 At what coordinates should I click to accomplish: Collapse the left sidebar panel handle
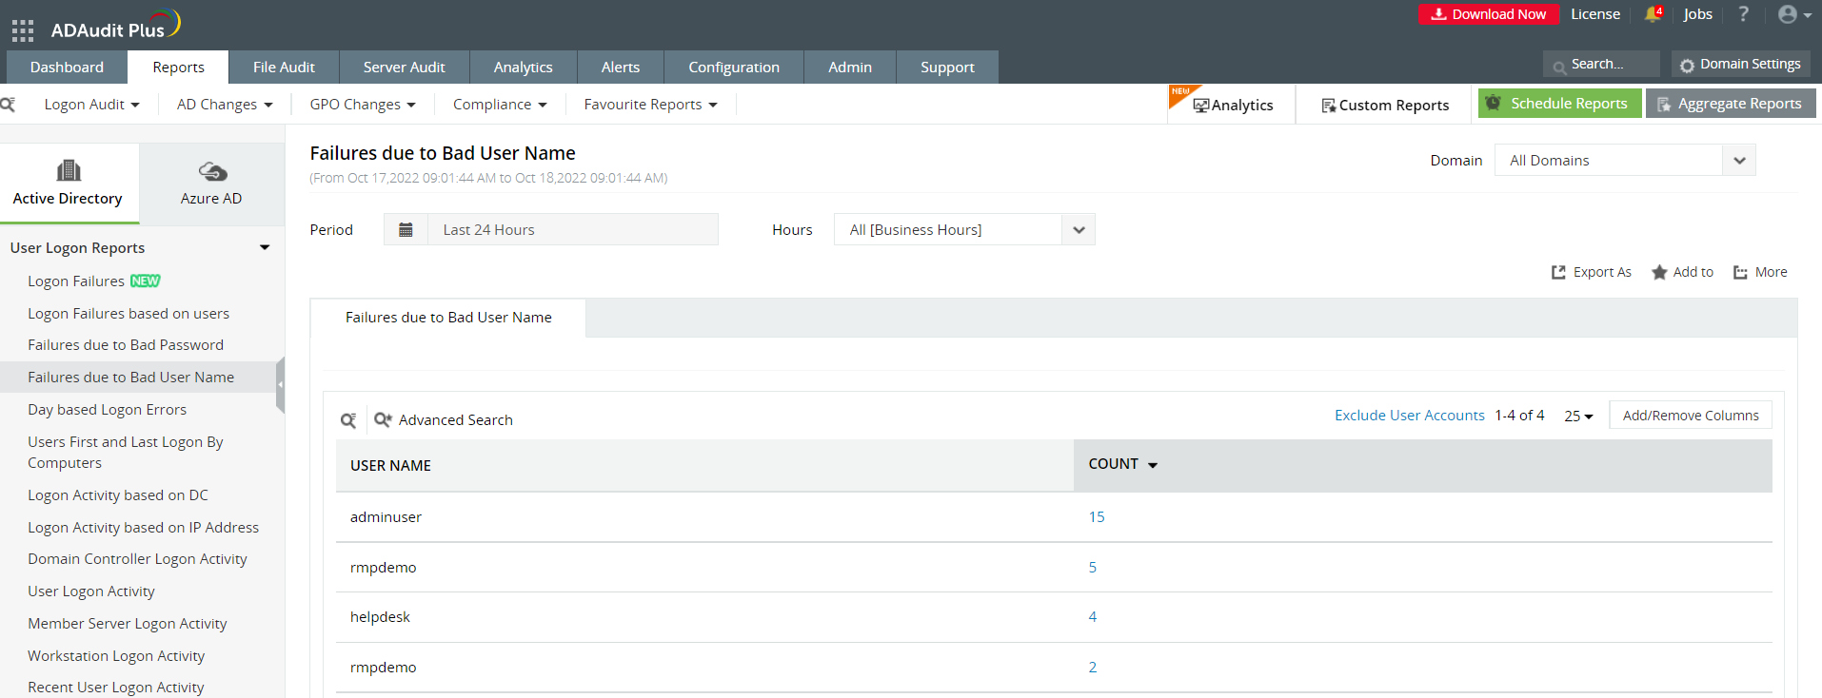(280, 385)
